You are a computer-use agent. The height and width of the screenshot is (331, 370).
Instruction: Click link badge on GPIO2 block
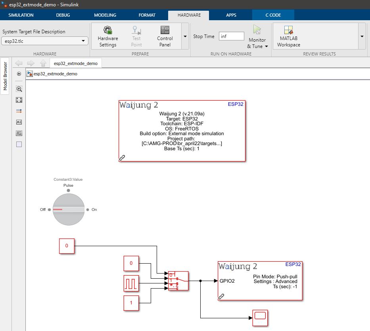[x=221, y=297]
